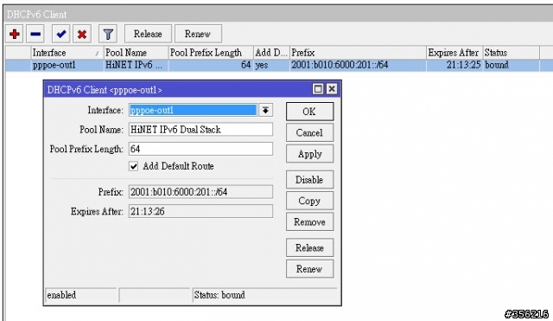
Task: Click the Pool Prefix Length cell showing 64
Action: (211, 66)
